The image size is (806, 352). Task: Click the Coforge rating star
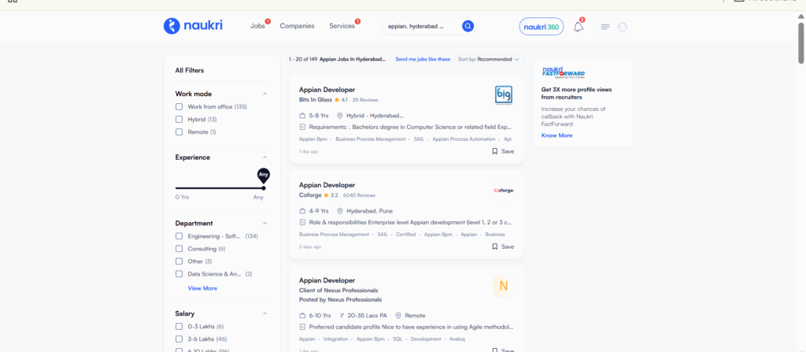tap(326, 195)
